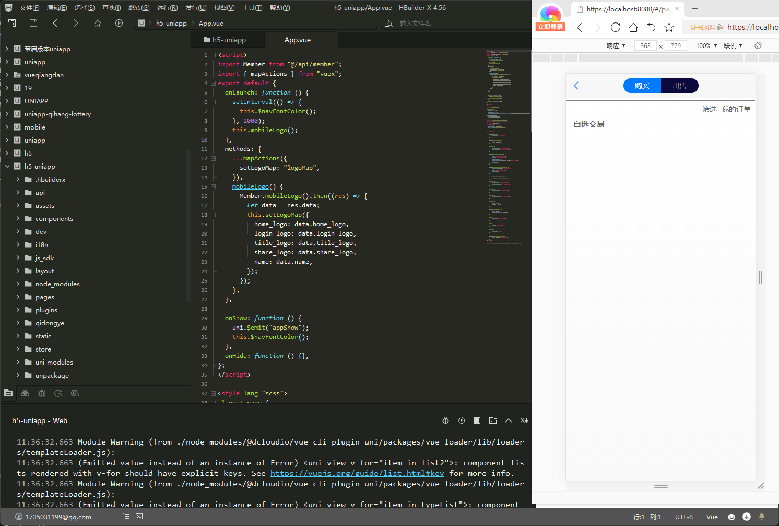Select 出售 in the buy/sell toggle
The height and width of the screenshot is (526, 779).
pos(680,86)
